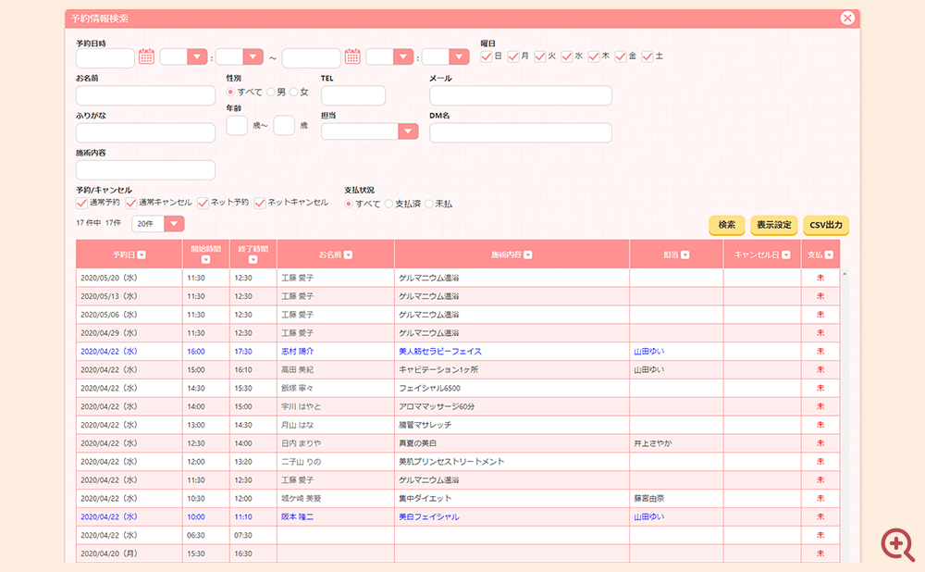The image size is (925, 572).
Task: Select すべて gender radio button
Action: [230, 92]
